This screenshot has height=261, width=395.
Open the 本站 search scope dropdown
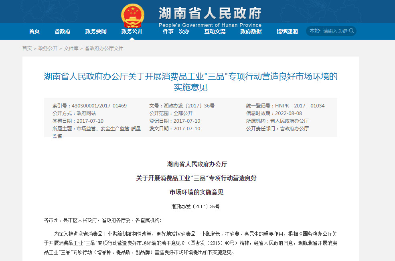315,31
